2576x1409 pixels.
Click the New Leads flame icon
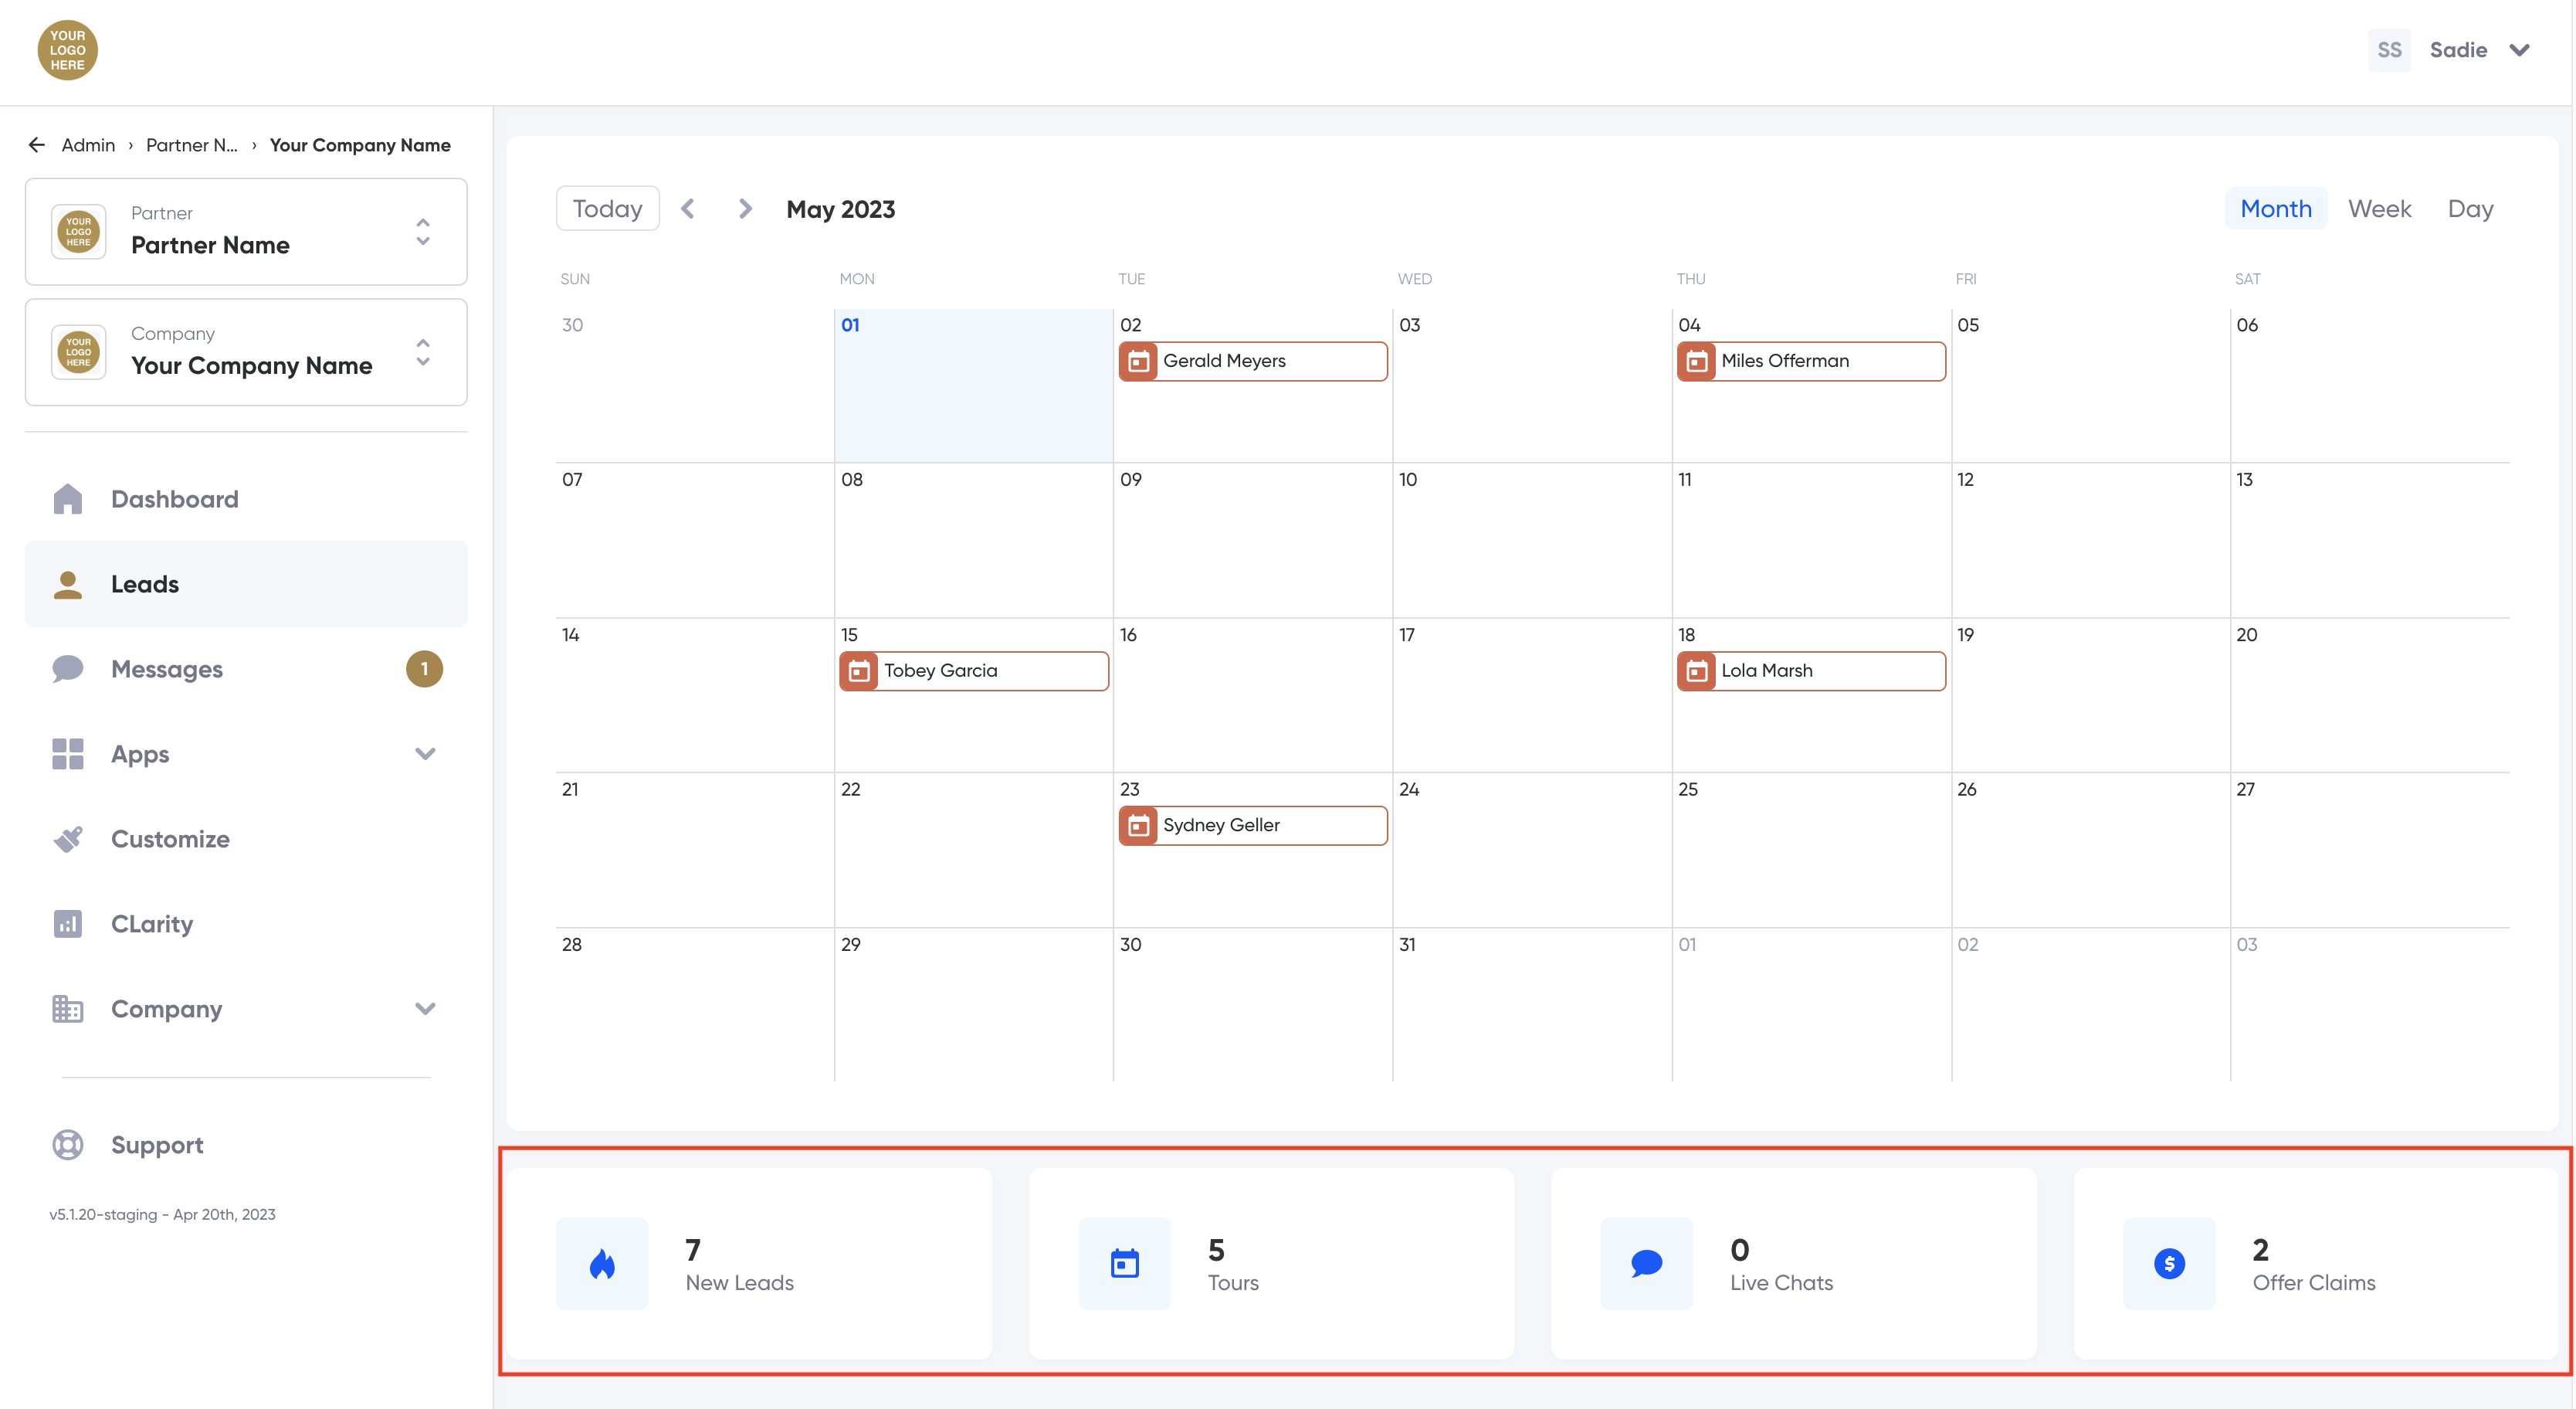point(602,1263)
